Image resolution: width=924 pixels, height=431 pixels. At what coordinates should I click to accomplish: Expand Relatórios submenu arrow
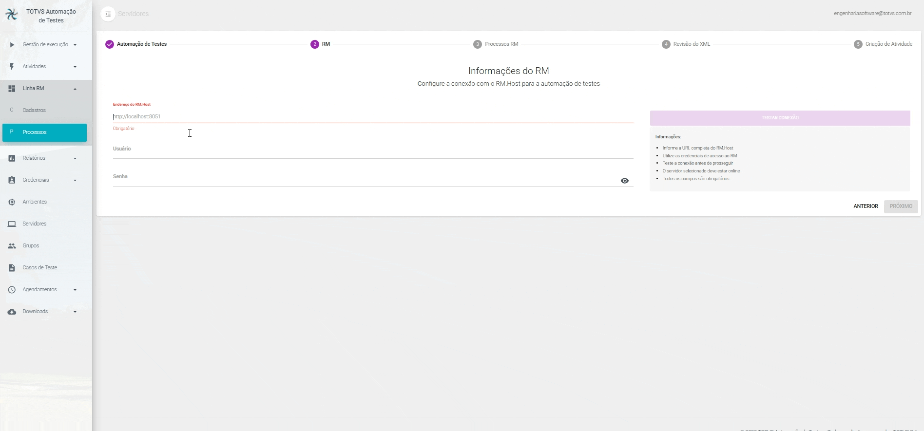[75, 158]
